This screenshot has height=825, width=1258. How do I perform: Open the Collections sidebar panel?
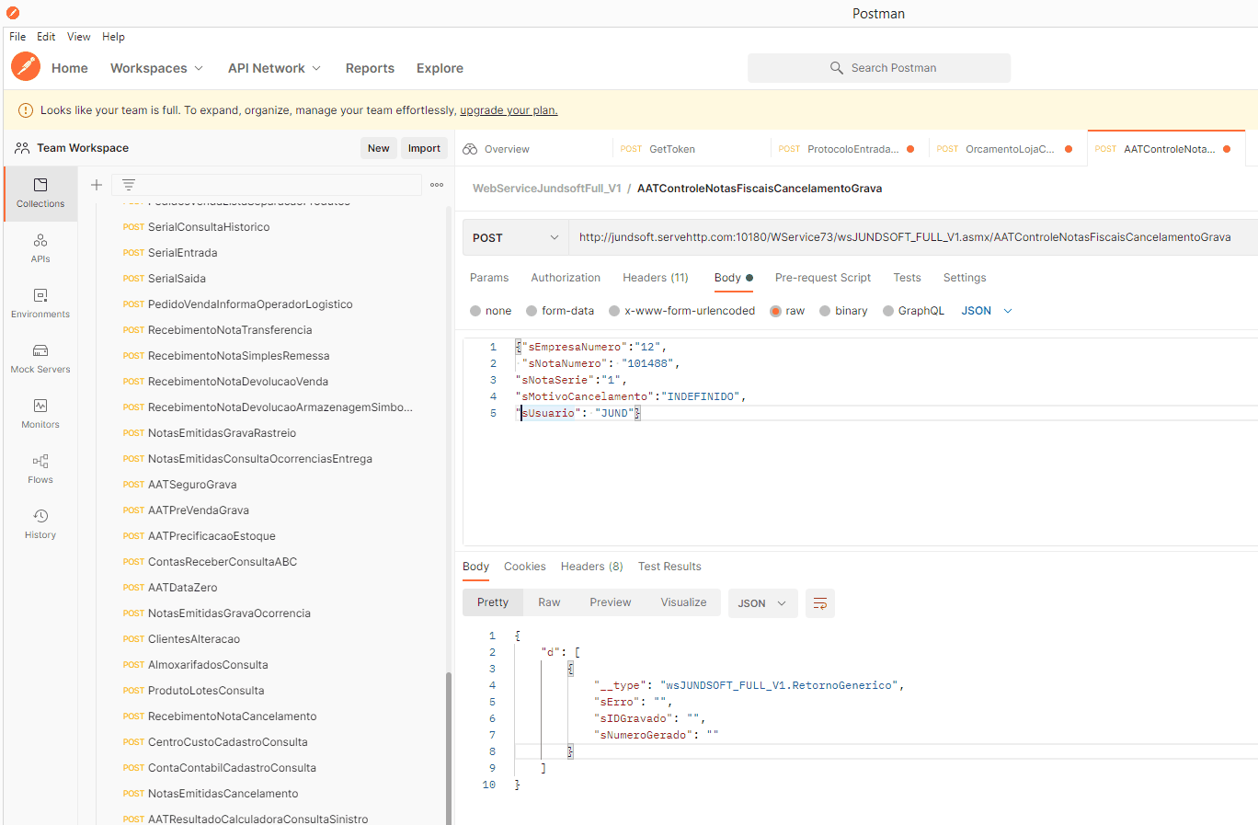(40, 193)
